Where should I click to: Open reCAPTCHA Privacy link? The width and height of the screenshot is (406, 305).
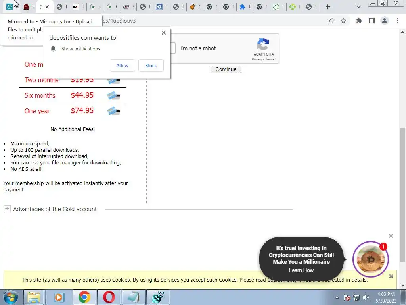click(x=257, y=60)
